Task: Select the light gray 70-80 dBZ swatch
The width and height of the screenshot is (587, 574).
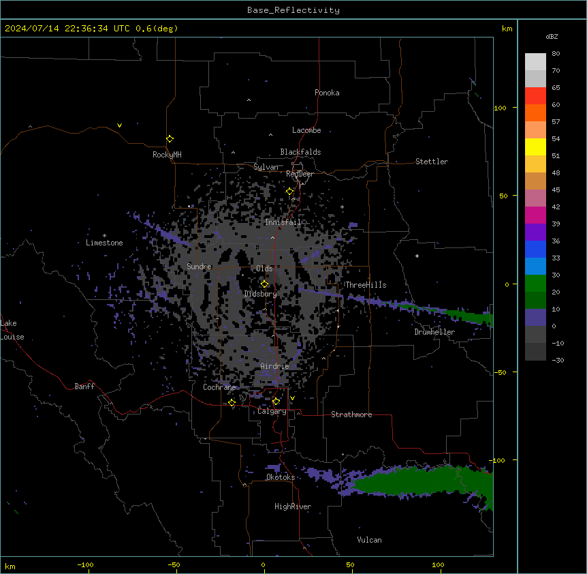Action: (535, 62)
